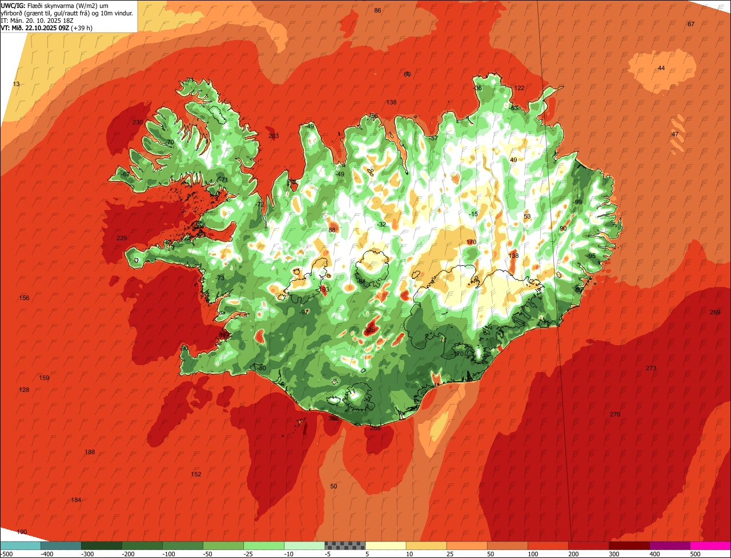Click the map value 122 on the north coast
The height and width of the screenshot is (558, 731).
(519, 88)
